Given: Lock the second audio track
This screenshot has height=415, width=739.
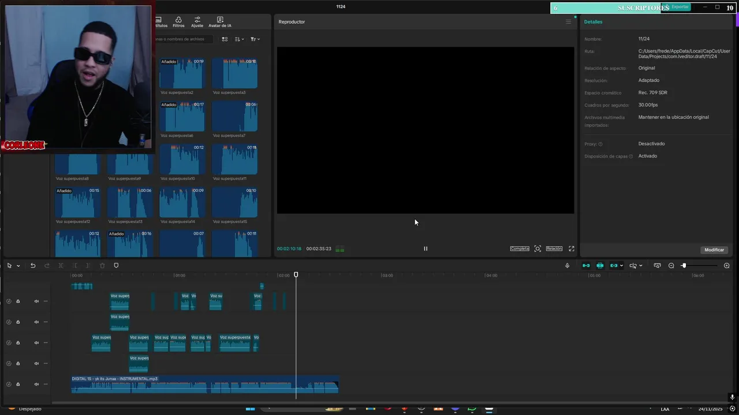Looking at the screenshot, I should pyautogui.click(x=18, y=322).
